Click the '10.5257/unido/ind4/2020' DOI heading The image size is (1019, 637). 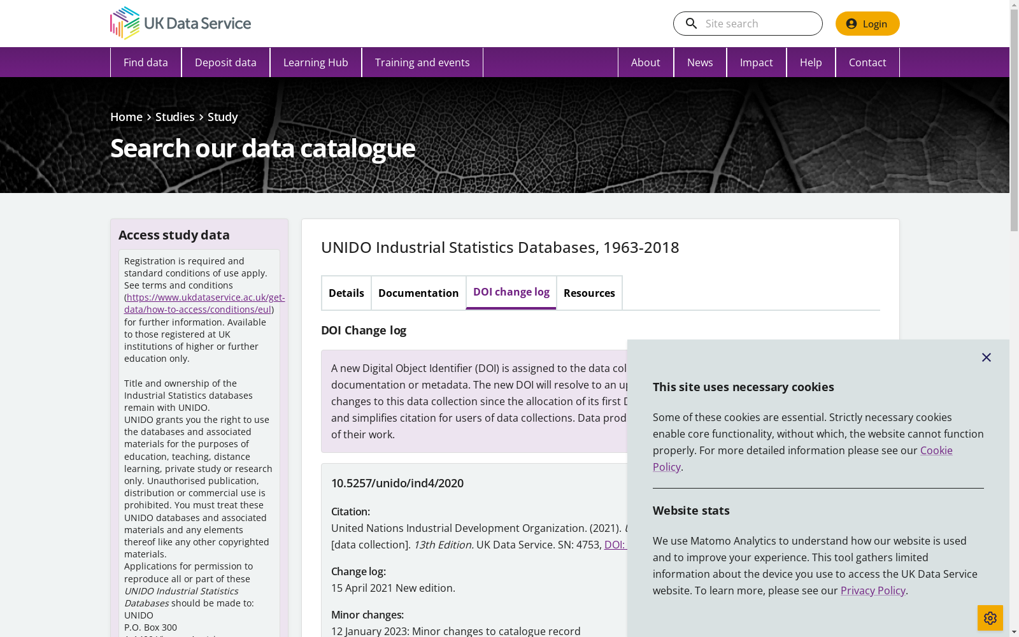397,483
